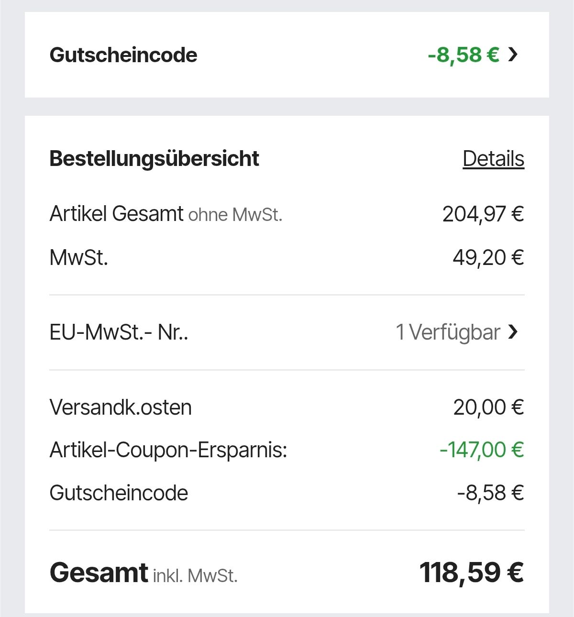The width and height of the screenshot is (574, 617).
Task: Select Gutscheincode line in order summary
Action: [x=119, y=493]
